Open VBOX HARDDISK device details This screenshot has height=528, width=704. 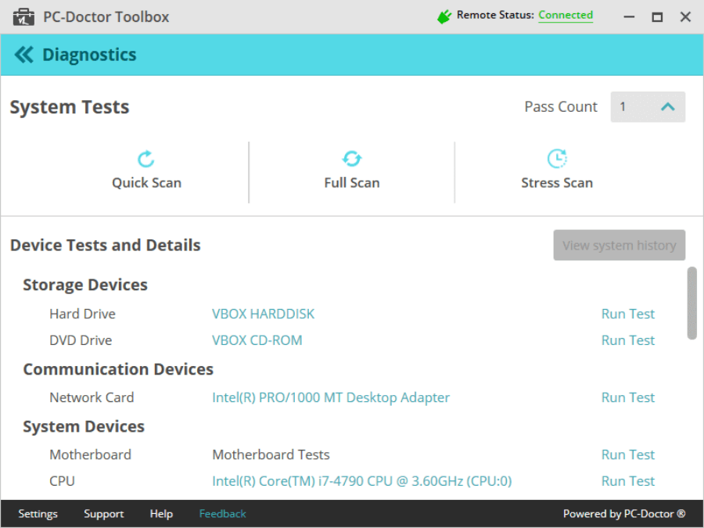(263, 314)
